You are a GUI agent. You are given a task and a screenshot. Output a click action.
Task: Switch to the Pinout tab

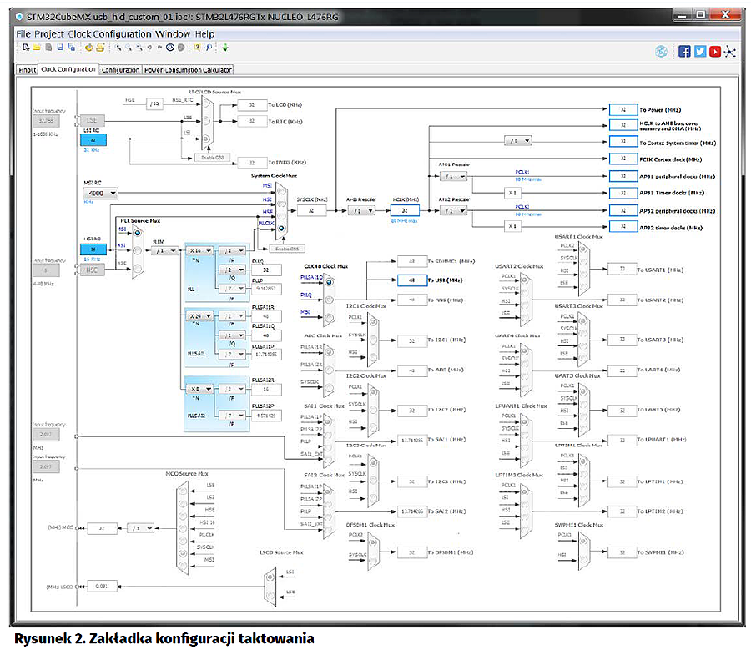click(27, 70)
